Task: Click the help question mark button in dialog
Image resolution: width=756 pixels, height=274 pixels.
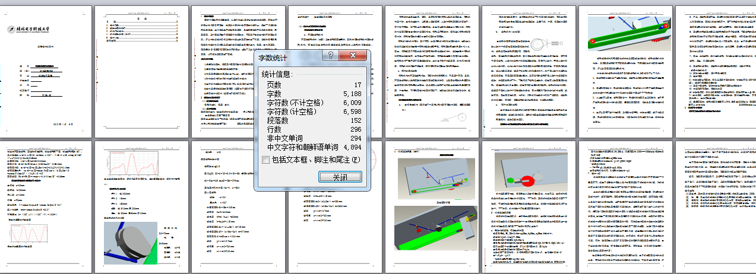Action: (x=331, y=56)
